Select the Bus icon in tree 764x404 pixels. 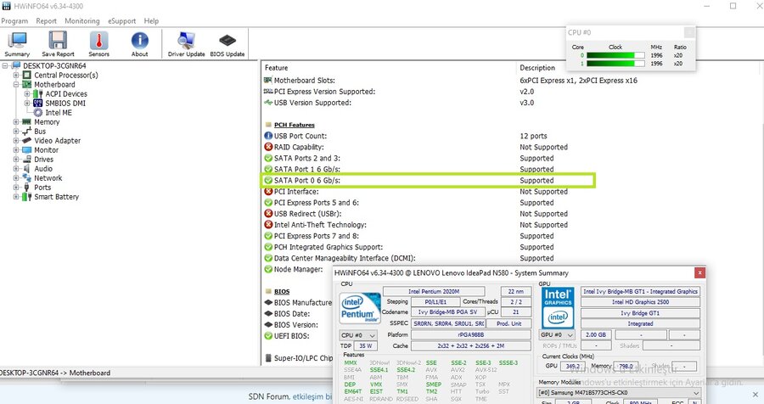27,131
